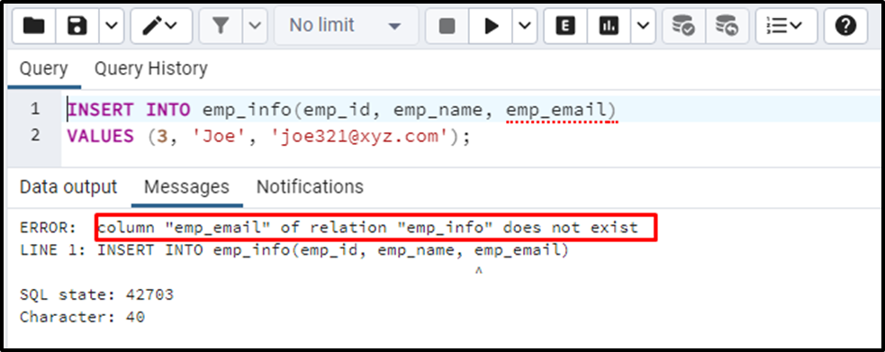Expand the filter options dropdown arrow
This screenshot has height=352, width=885.
pyautogui.click(x=255, y=26)
